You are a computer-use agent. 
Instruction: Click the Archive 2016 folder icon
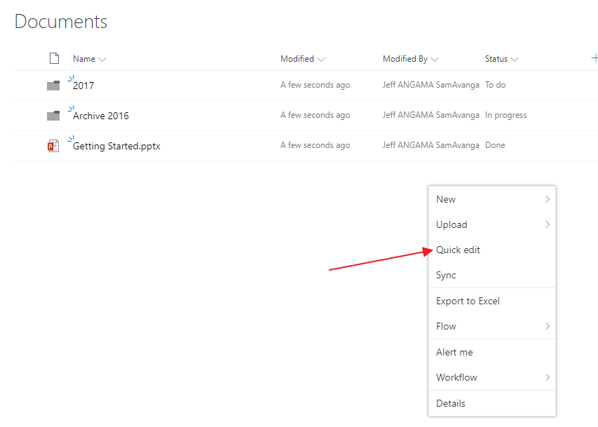pyautogui.click(x=53, y=116)
